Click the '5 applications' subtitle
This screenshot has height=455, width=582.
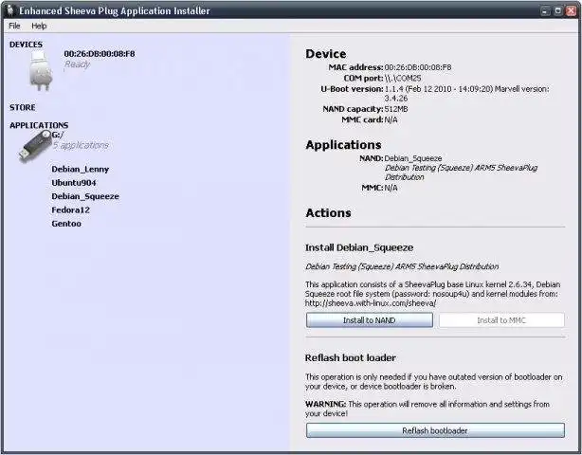[81, 145]
